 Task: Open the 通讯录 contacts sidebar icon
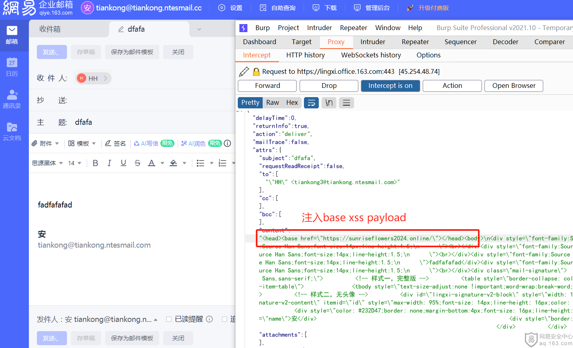(12, 99)
